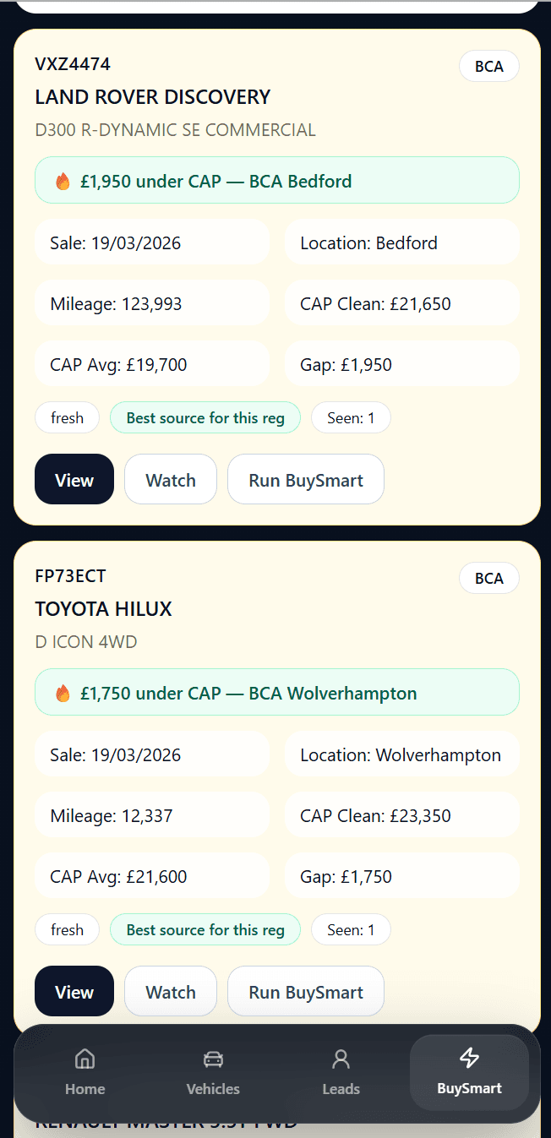Toggle the fresh chip on Land Rover card
551x1138 pixels.
point(67,417)
